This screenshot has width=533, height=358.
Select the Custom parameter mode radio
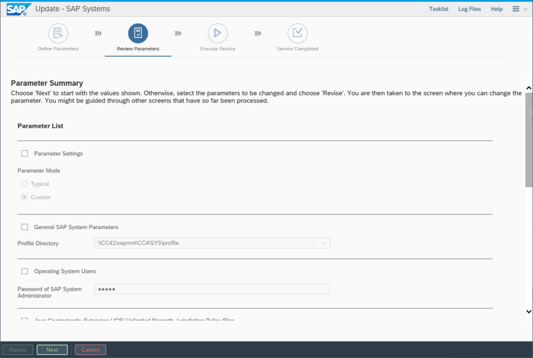click(24, 197)
